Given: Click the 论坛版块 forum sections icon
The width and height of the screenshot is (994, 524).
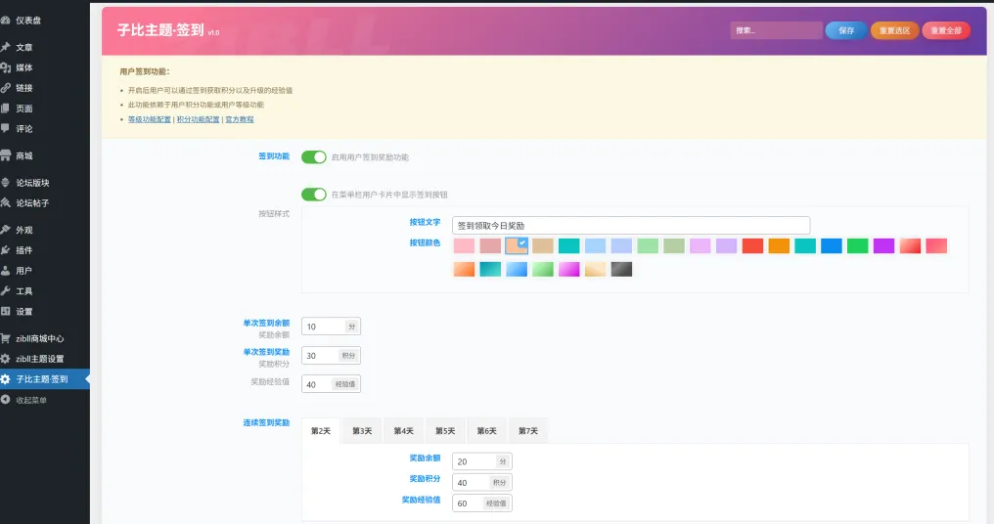Looking at the screenshot, I should [x=5, y=183].
